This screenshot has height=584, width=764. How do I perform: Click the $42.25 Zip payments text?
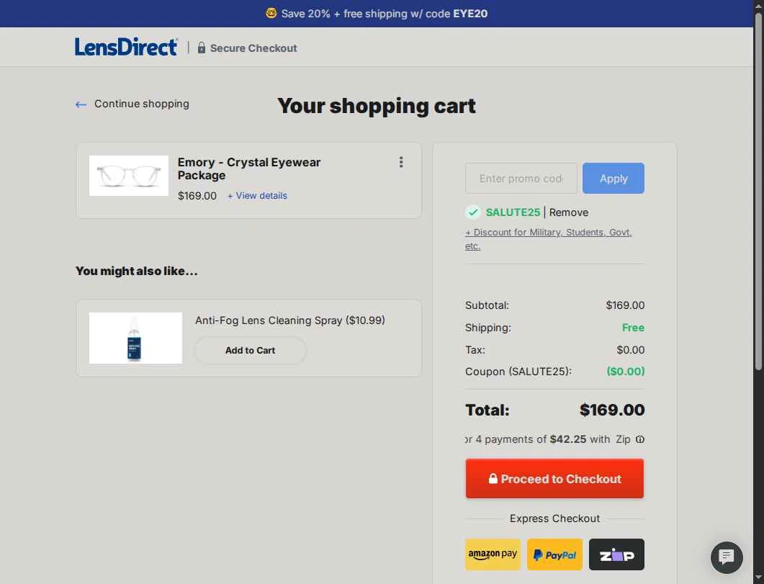pyautogui.click(x=567, y=439)
